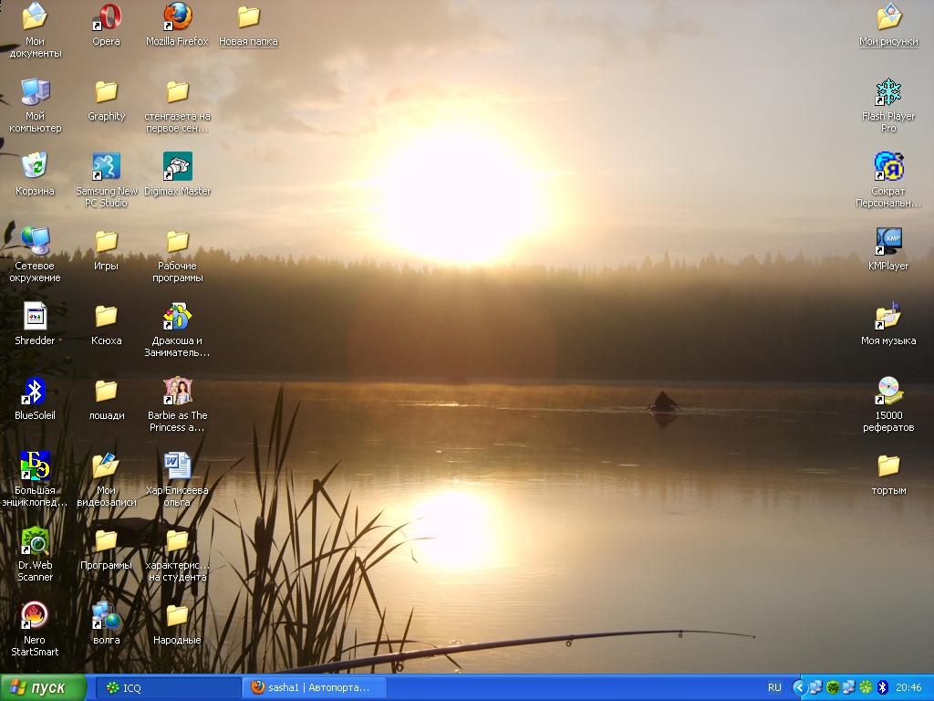This screenshot has width=934, height=701.
Task: Launch Mozilla Firefox from the desktop
Action: point(177,17)
